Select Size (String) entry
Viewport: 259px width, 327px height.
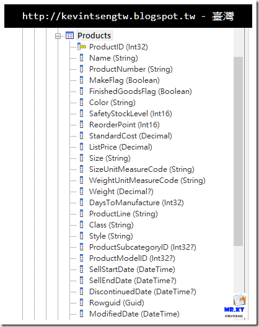(110, 158)
